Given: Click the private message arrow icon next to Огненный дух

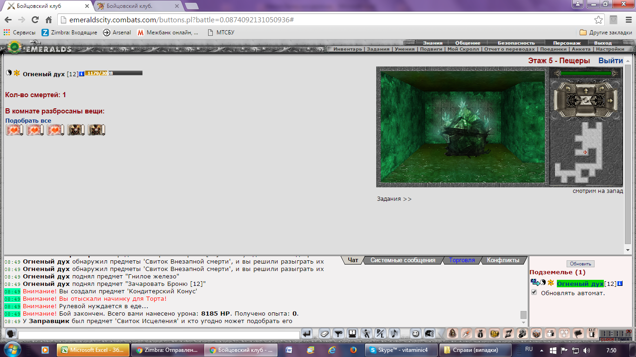Looking at the screenshot, I should [x=535, y=283].
